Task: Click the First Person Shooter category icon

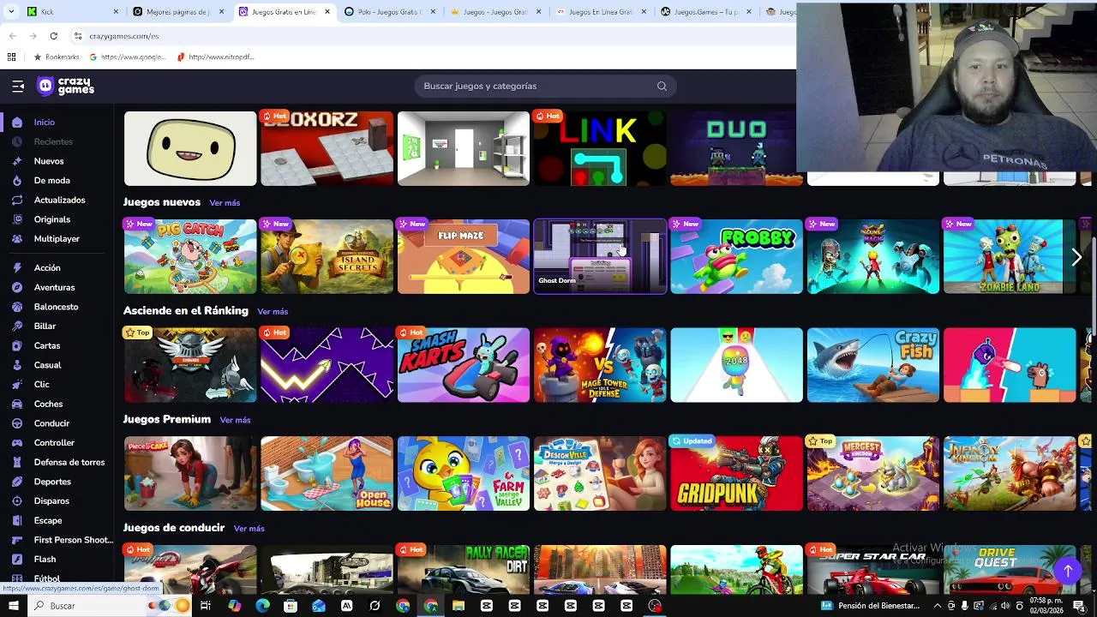Action: point(17,540)
